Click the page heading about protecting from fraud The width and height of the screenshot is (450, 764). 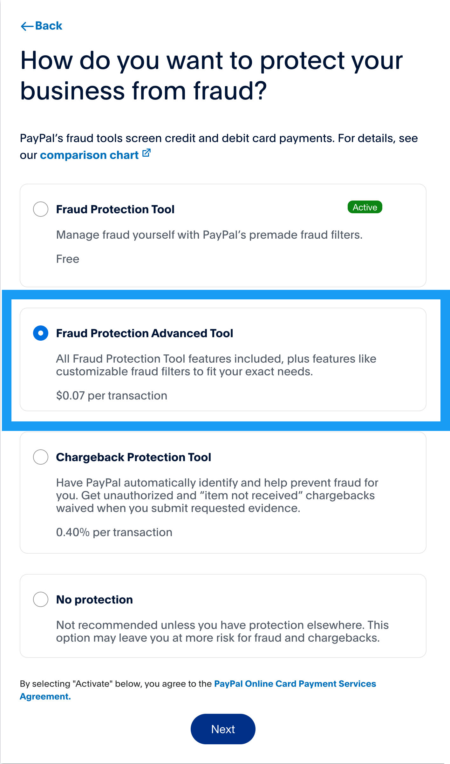point(211,76)
